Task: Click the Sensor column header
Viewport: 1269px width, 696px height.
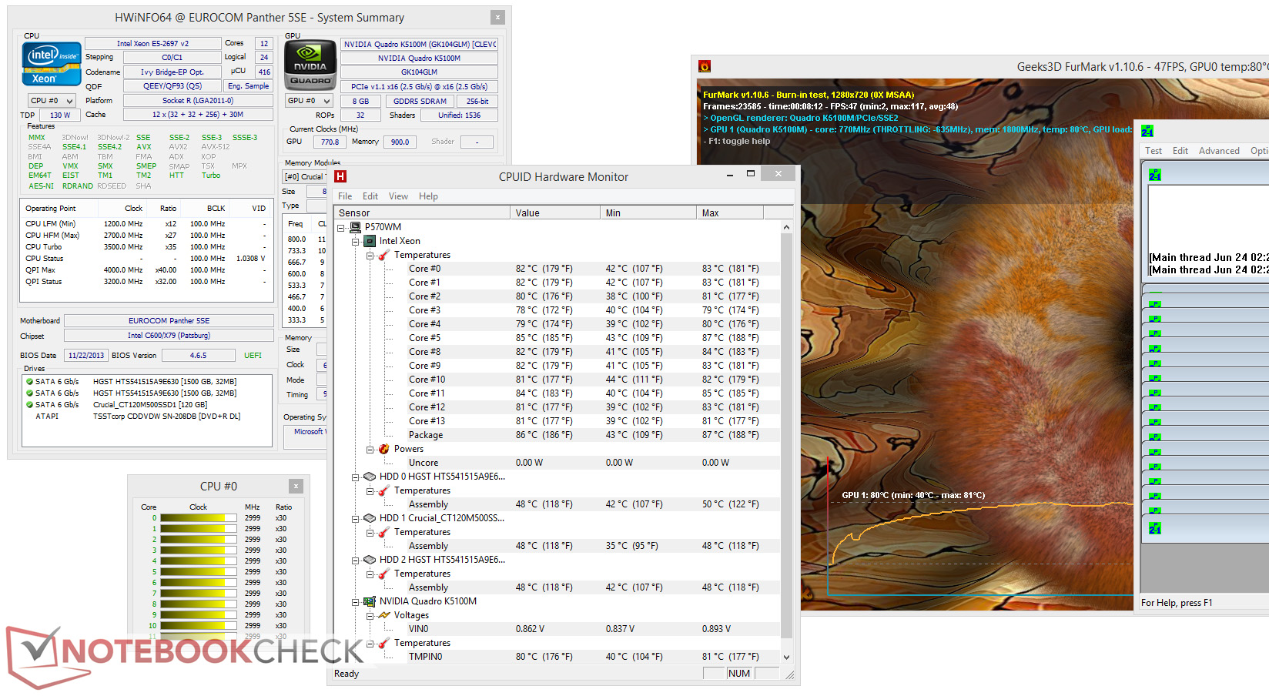Action: 422,213
